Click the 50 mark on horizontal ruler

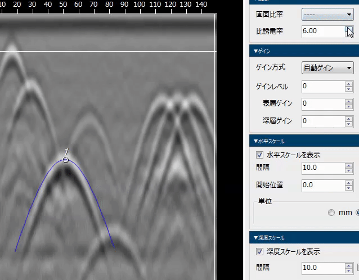[x=63, y=4]
